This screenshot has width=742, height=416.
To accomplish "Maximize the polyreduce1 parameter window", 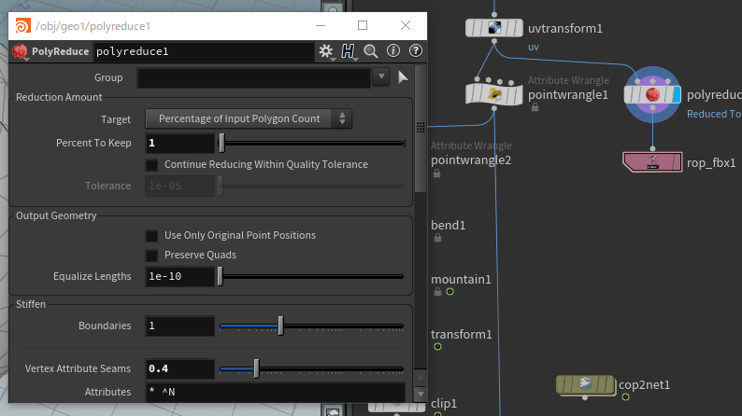I will (x=363, y=25).
